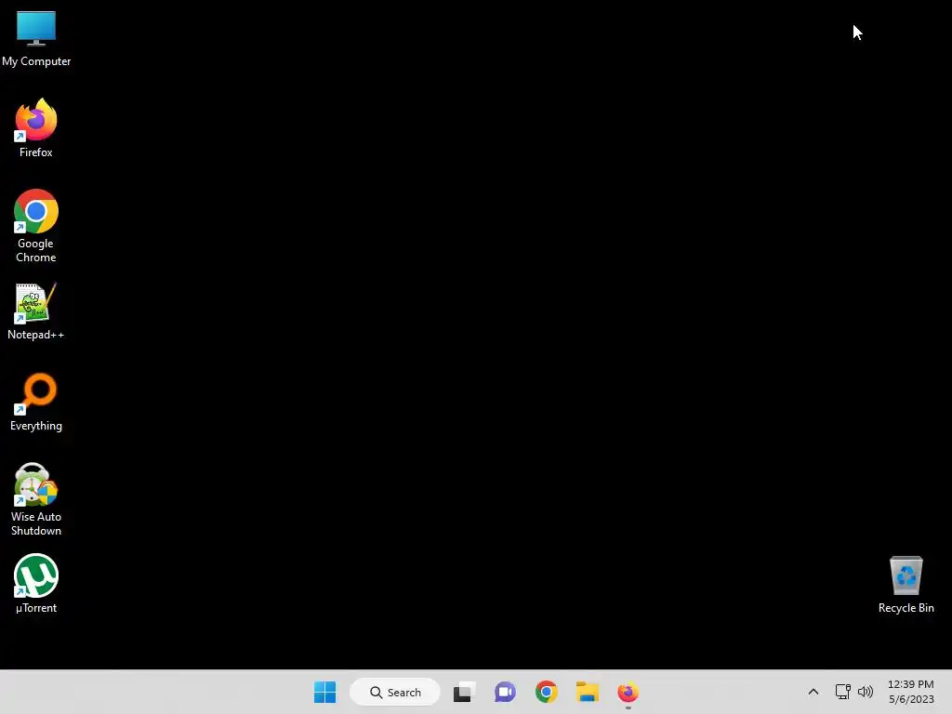Select the My Computer desktop icon
Image resolution: width=952 pixels, height=714 pixels.
click(36, 39)
